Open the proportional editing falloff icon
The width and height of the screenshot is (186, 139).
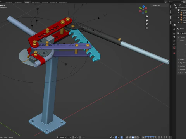click(x=83, y=137)
